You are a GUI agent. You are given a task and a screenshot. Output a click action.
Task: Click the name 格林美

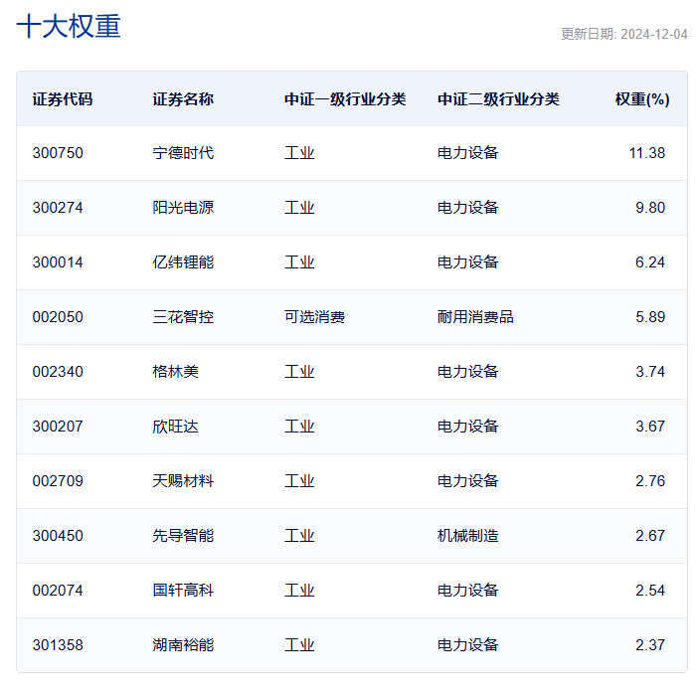(176, 372)
